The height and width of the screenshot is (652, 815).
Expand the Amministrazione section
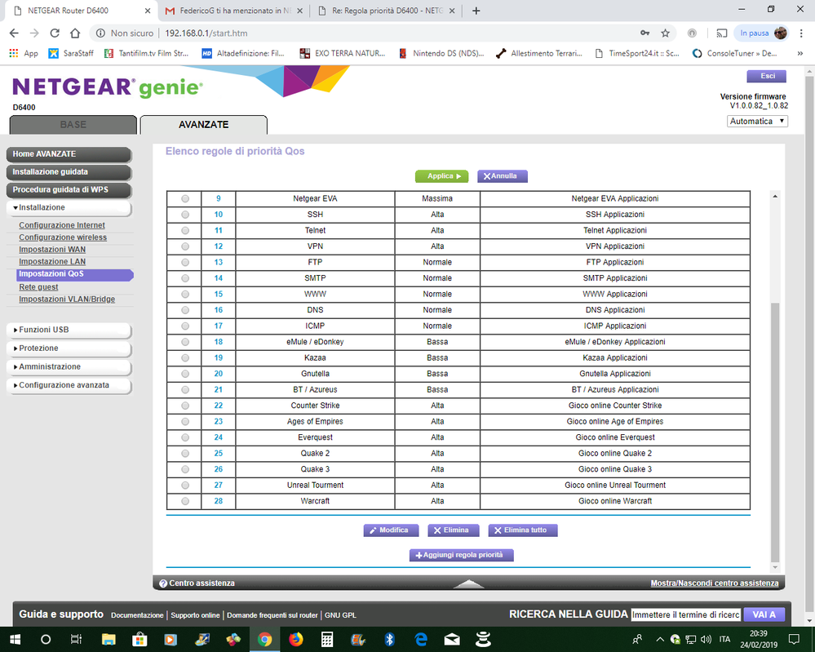(69, 367)
